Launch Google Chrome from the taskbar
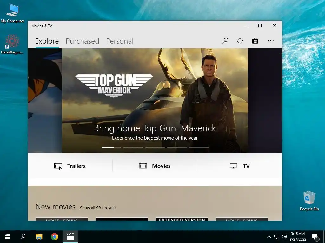 pos(55,237)
